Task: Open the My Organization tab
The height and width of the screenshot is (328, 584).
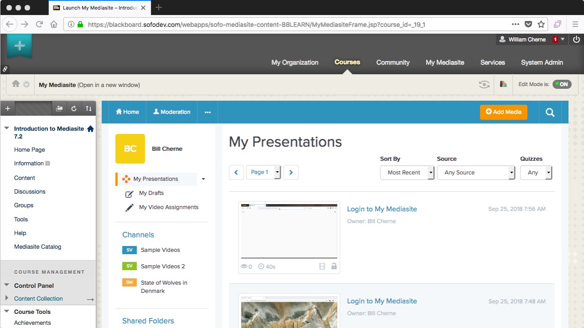Action: (295, 62)
